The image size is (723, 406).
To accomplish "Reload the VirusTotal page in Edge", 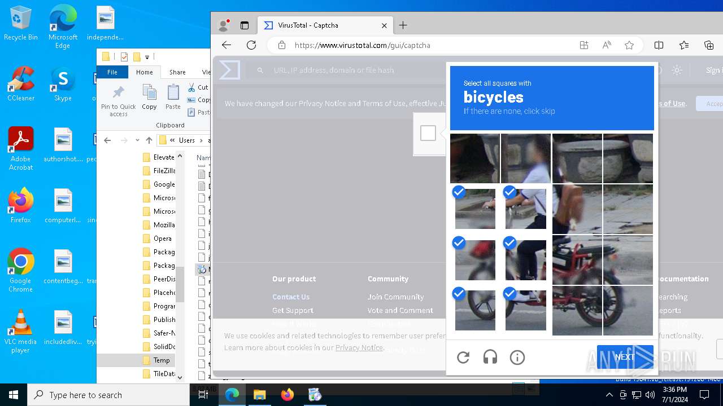I will 251,45.
